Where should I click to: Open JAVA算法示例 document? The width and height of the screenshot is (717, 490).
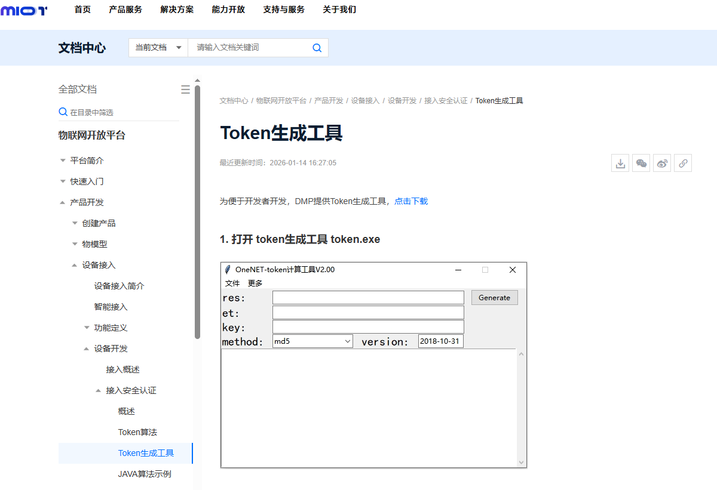point(145,474)
